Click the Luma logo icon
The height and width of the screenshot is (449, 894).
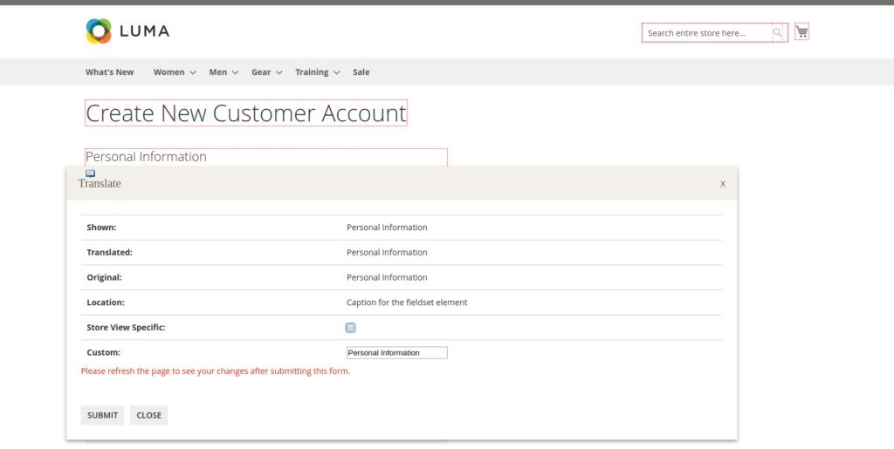tap(99, 31)
